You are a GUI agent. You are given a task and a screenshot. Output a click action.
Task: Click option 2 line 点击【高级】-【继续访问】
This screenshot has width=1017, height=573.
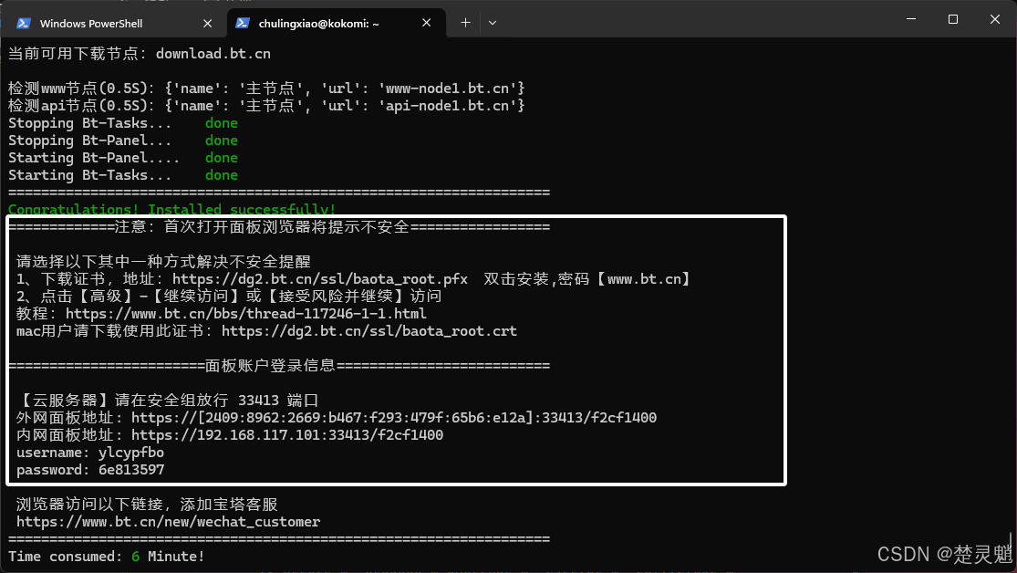[x=229, y=297]
